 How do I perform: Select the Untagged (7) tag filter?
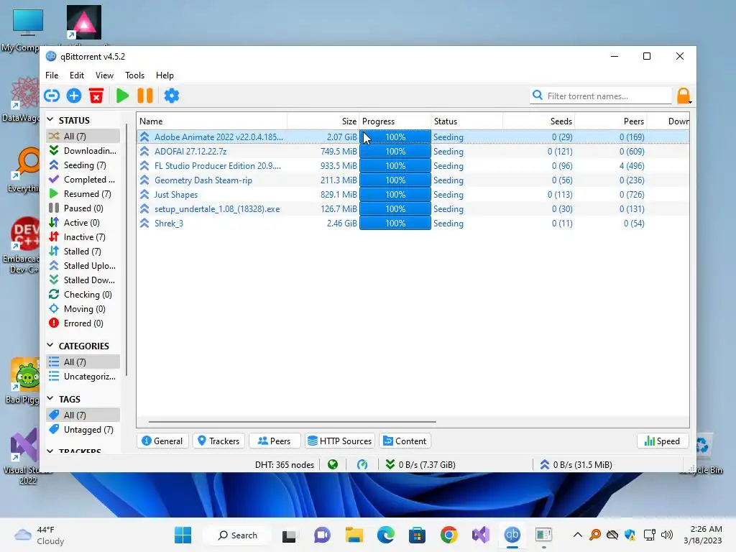83,430
